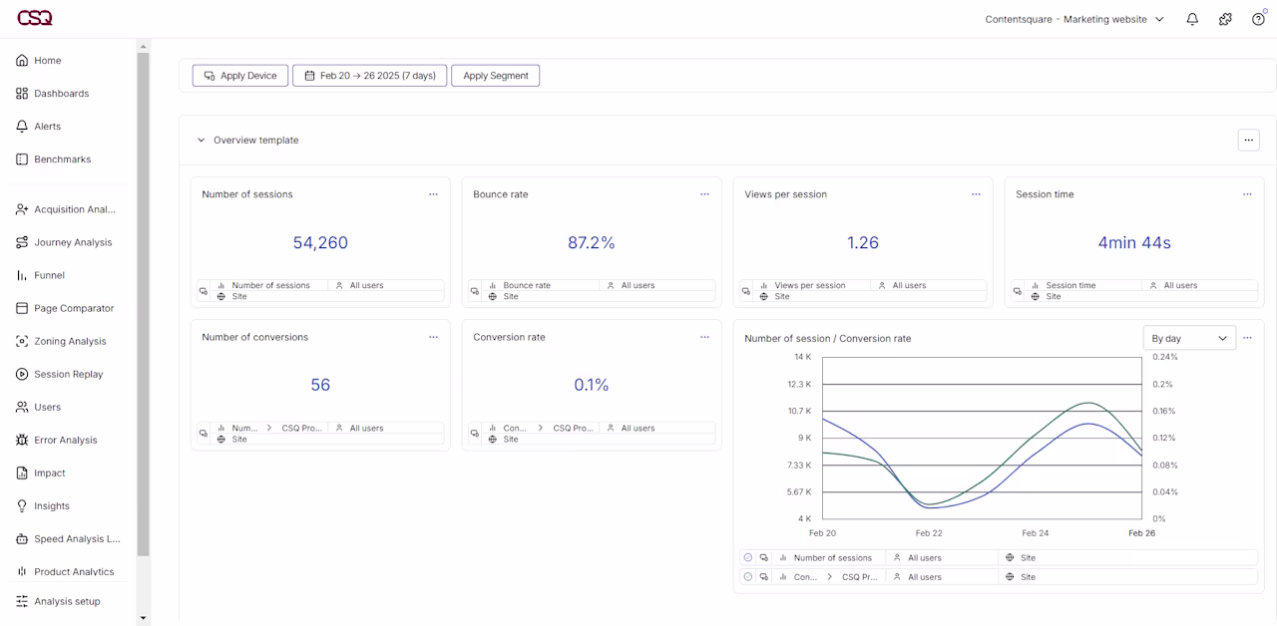This screenshot has height=626, width=1277.
Task: Open the Feb 20–26 2025 date range picker
Action: (x=369, y=76)
